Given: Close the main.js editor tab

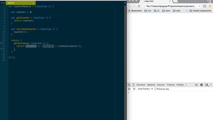Looking at the screenshot, I should pos(33,3).
